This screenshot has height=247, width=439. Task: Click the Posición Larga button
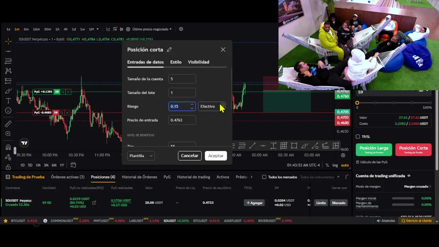374,150
